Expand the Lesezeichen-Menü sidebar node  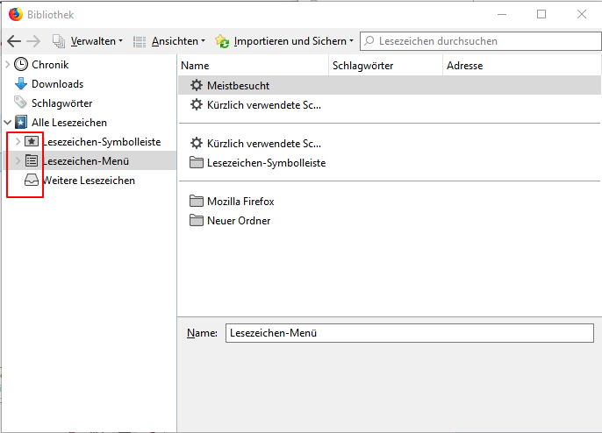tap(18, 161)
